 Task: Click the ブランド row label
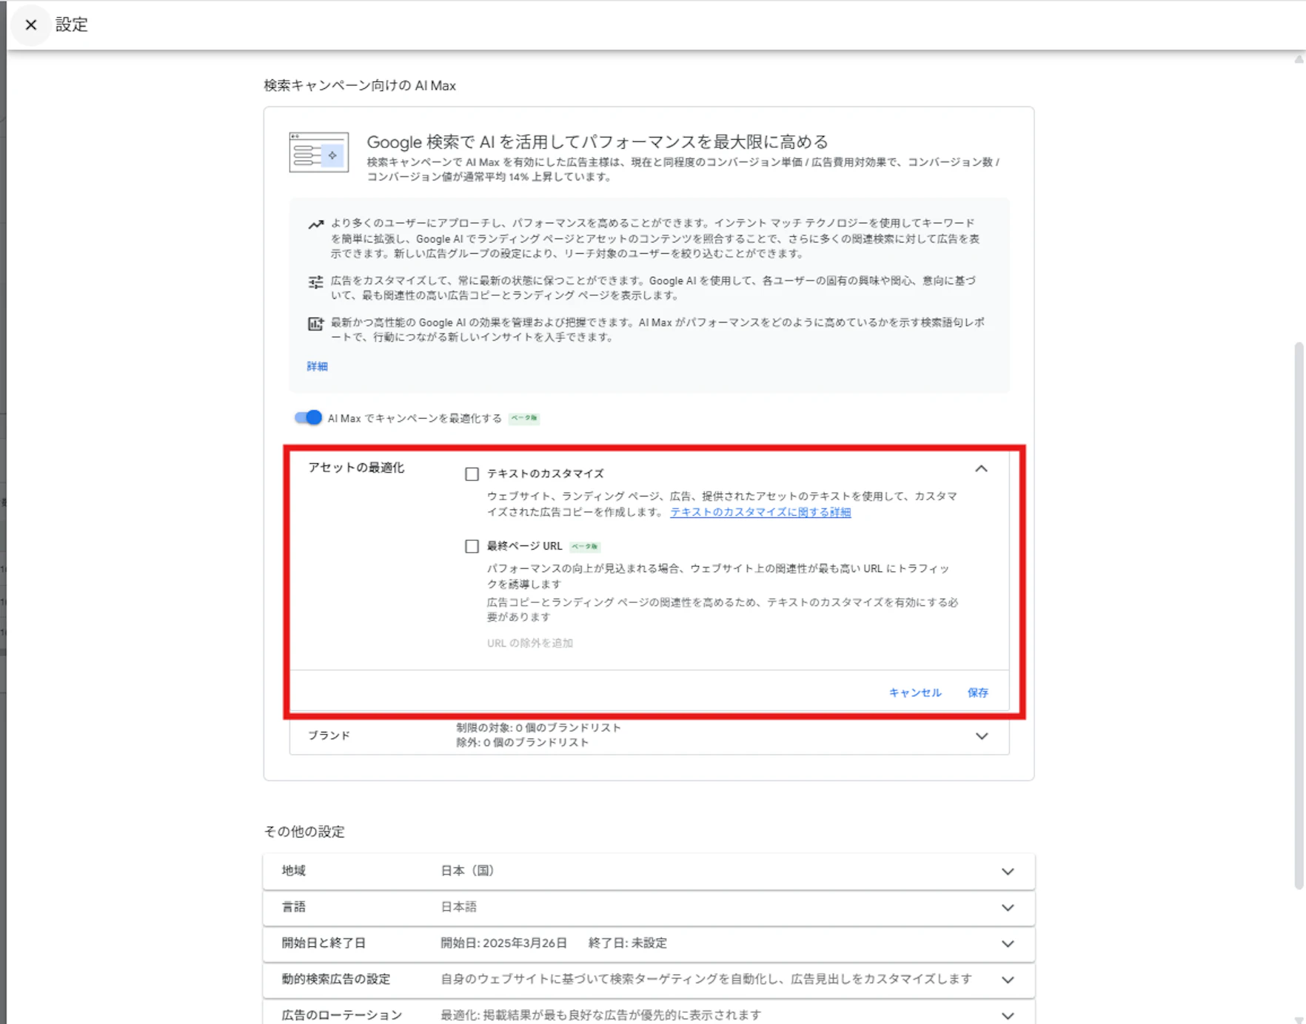329,735
